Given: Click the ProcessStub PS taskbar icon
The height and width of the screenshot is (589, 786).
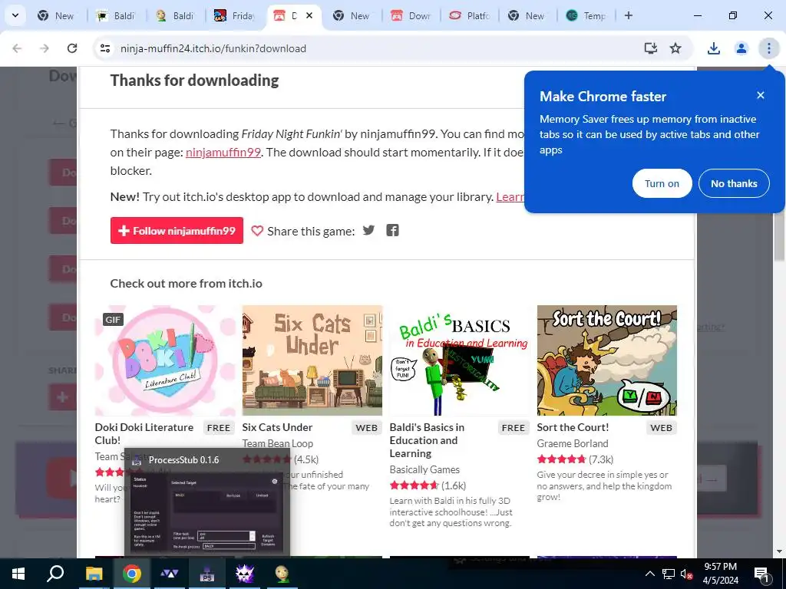Looking at the screenshot, I should pos(207,574).
